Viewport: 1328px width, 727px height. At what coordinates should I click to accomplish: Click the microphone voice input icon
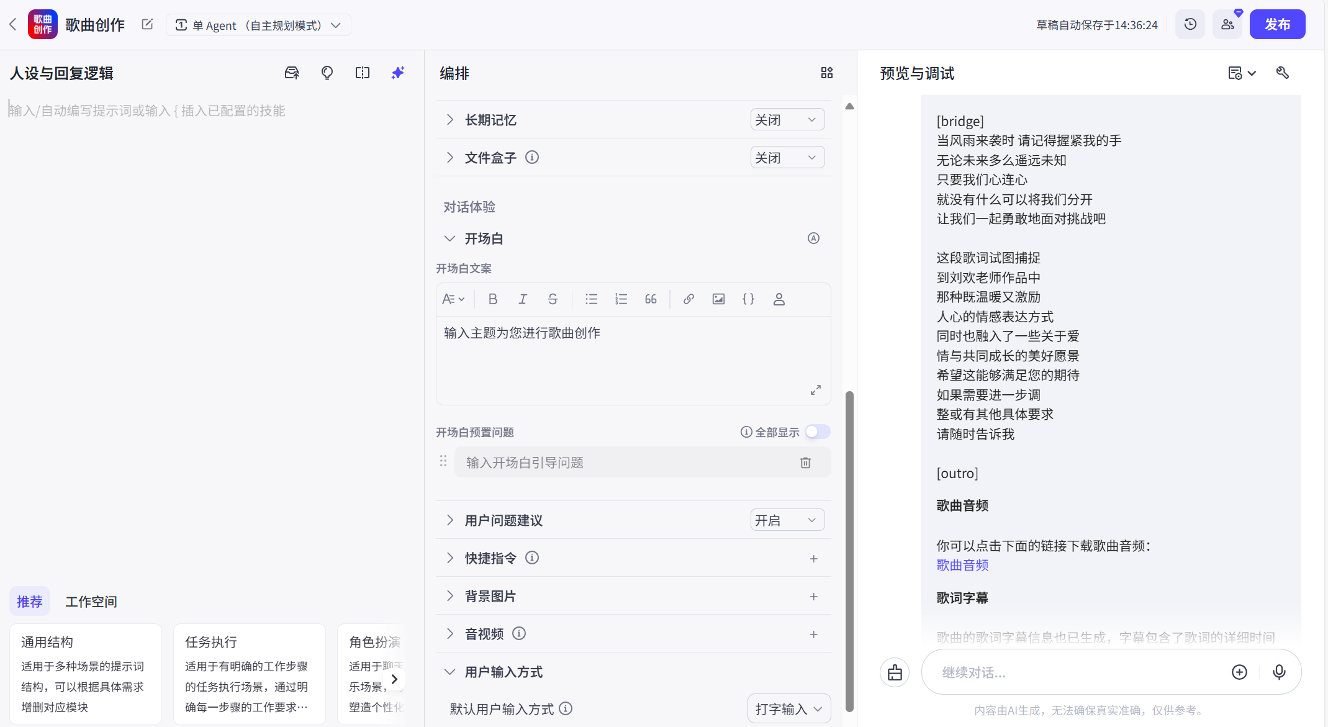[x=1279, y=672]
